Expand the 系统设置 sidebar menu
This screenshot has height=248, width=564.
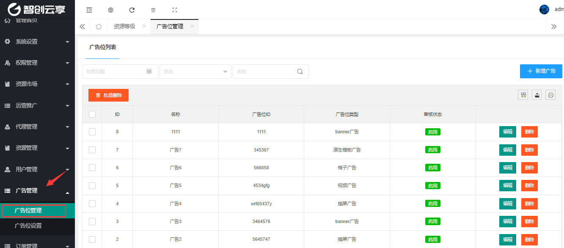coord(37,41)
